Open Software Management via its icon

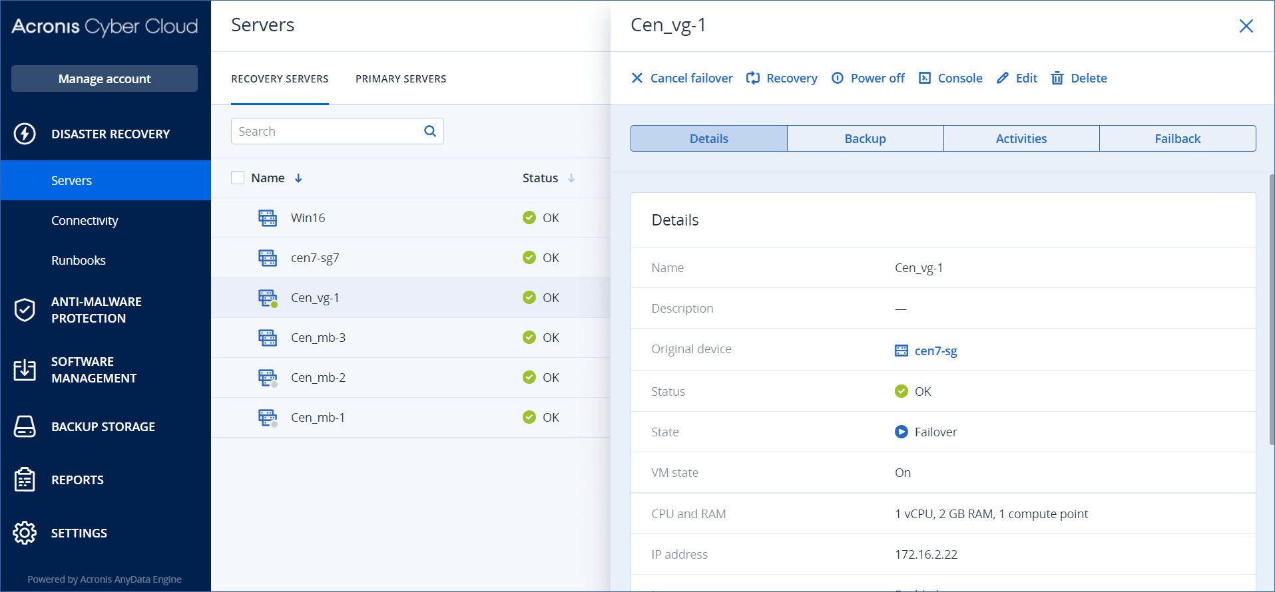pyautogui.click(x=25, y=370)
